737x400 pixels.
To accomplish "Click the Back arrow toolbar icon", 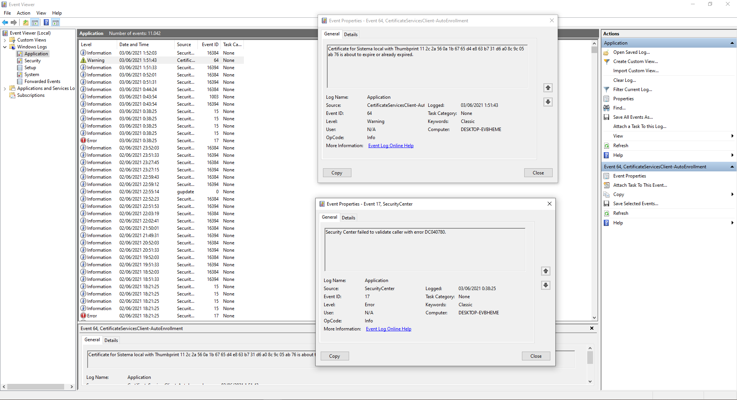I will point(5,22).
